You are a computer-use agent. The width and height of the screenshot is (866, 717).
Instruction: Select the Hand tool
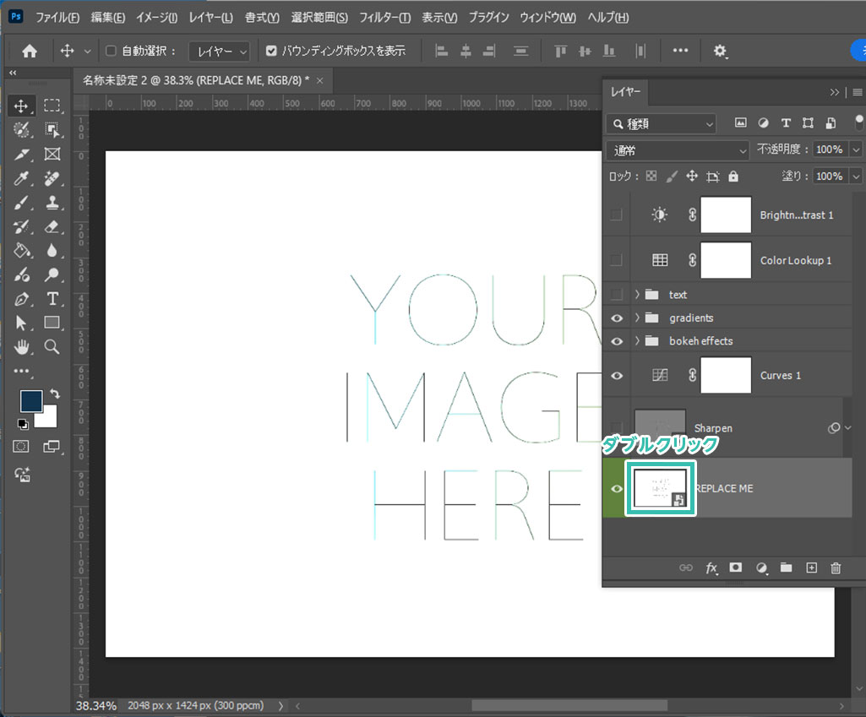[x=21, y=346]
